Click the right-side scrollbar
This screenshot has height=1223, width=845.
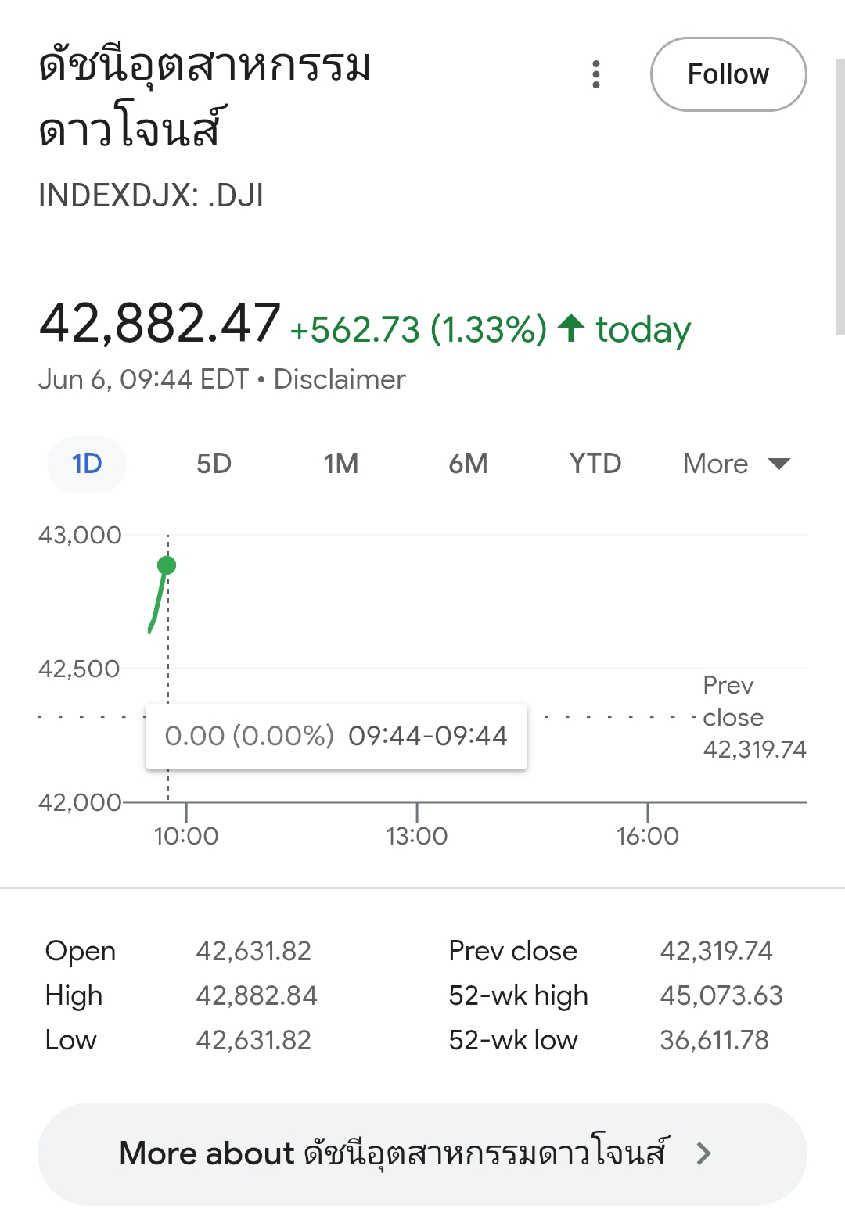pos(840,195)
